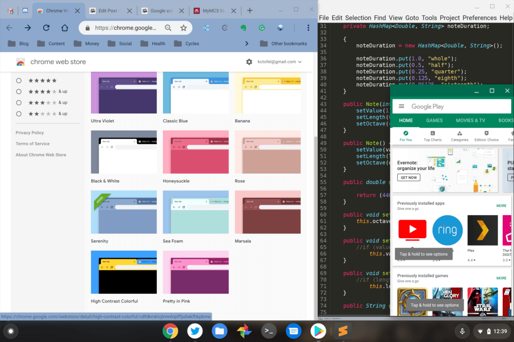Open the Ring app icon
Viewport: 514px width, 342px height.
(x=448, y=230)
